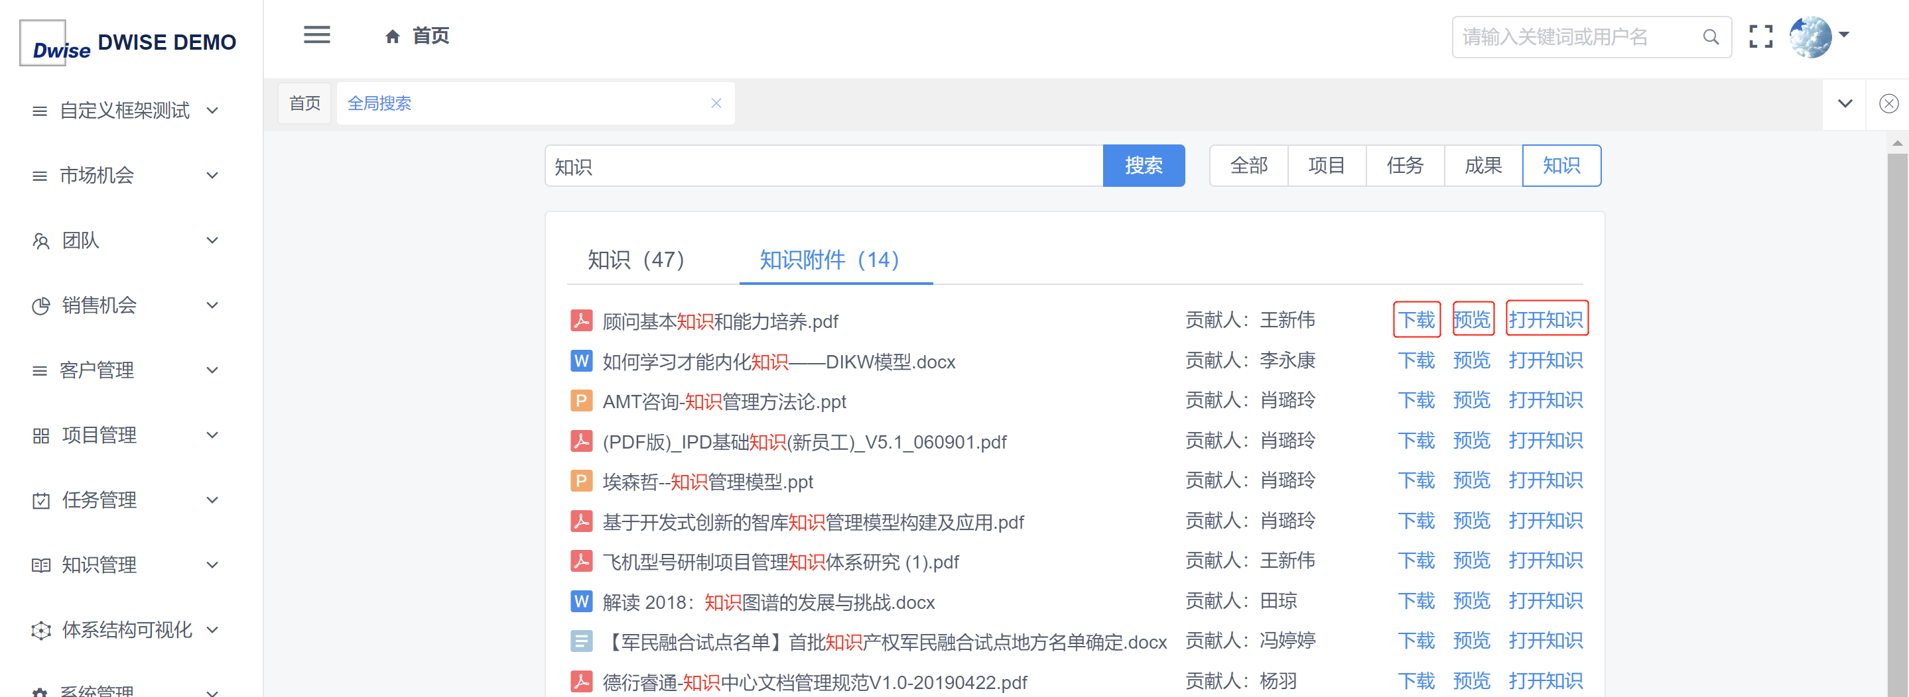
Task: Click PDF icon of 顾问基本知识和能力培养.pdf
Action: (581, 321)
